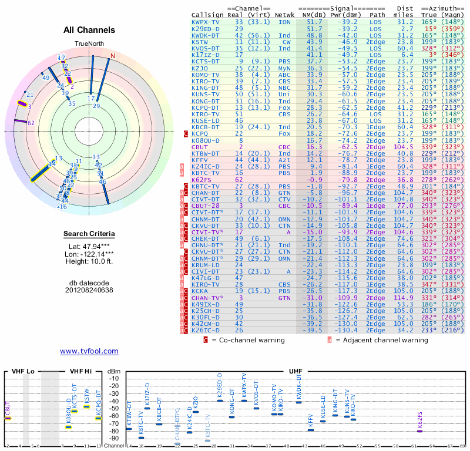Click CBUT marker in VHF Lo chart

click(8, 418)
